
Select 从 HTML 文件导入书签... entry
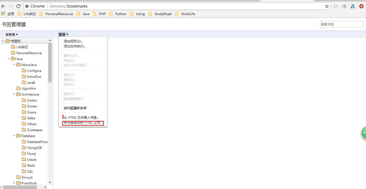click(x=83, y=117)
